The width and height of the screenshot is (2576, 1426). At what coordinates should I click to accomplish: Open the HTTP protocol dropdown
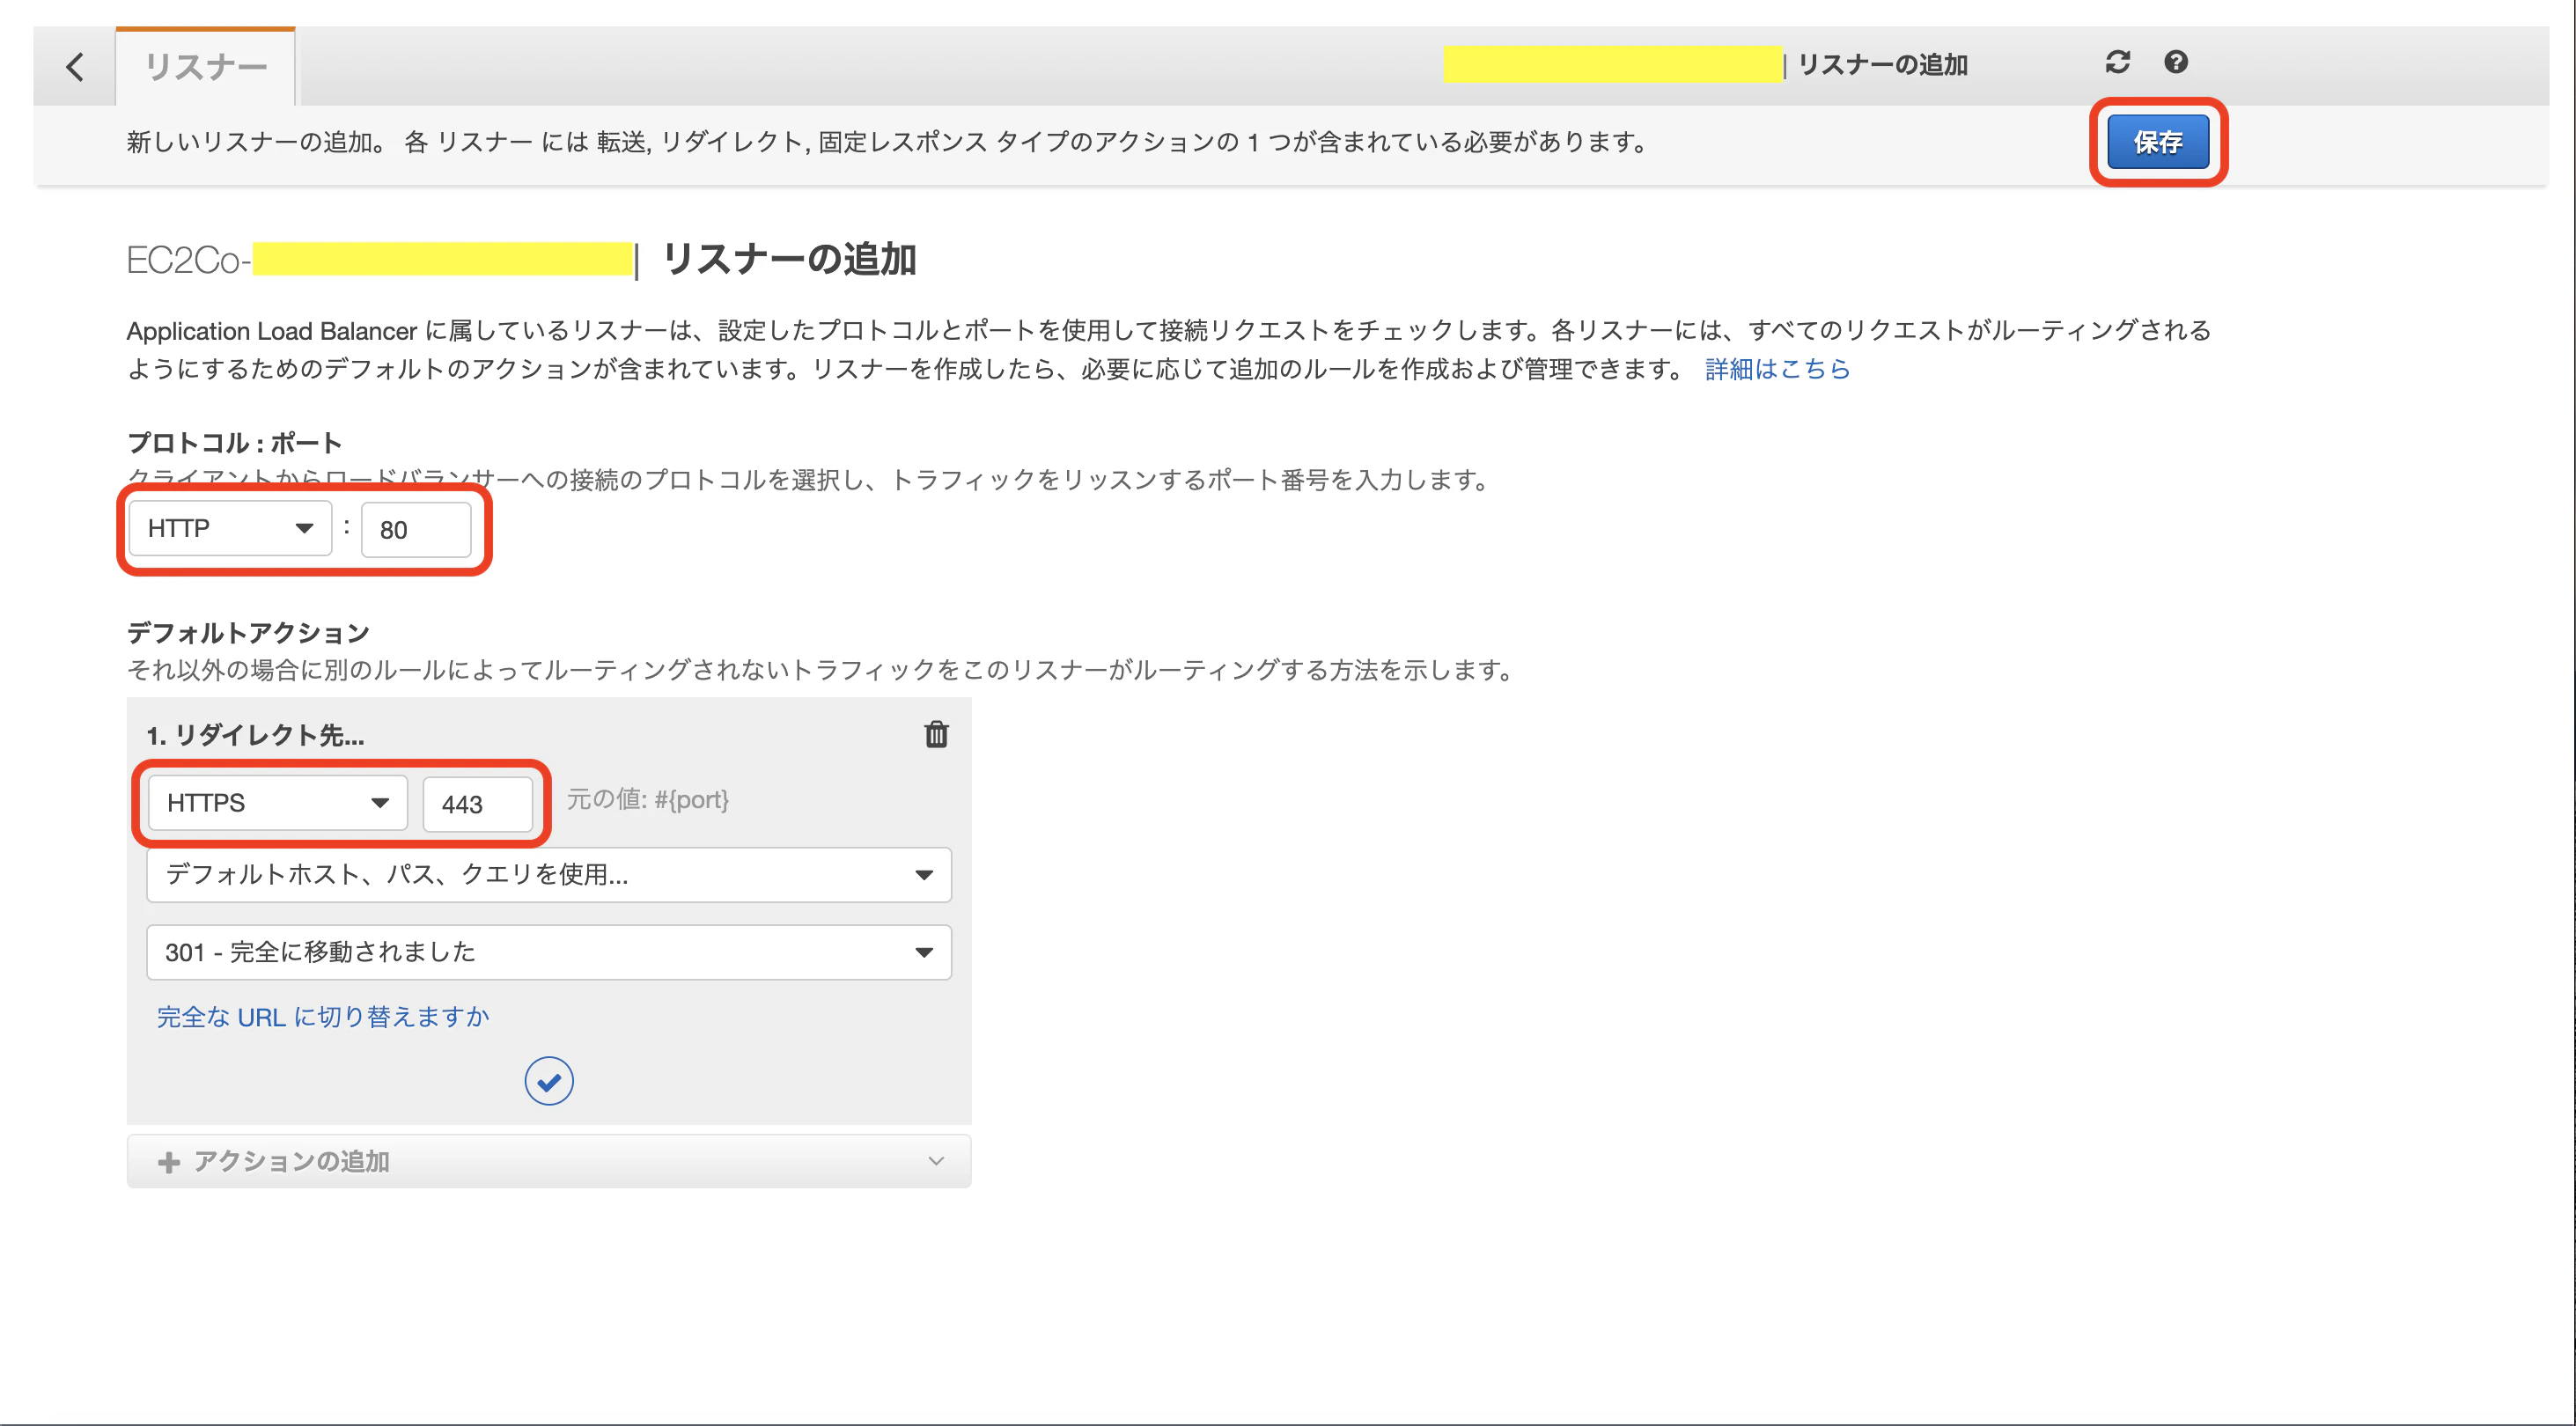pos(231,528)
